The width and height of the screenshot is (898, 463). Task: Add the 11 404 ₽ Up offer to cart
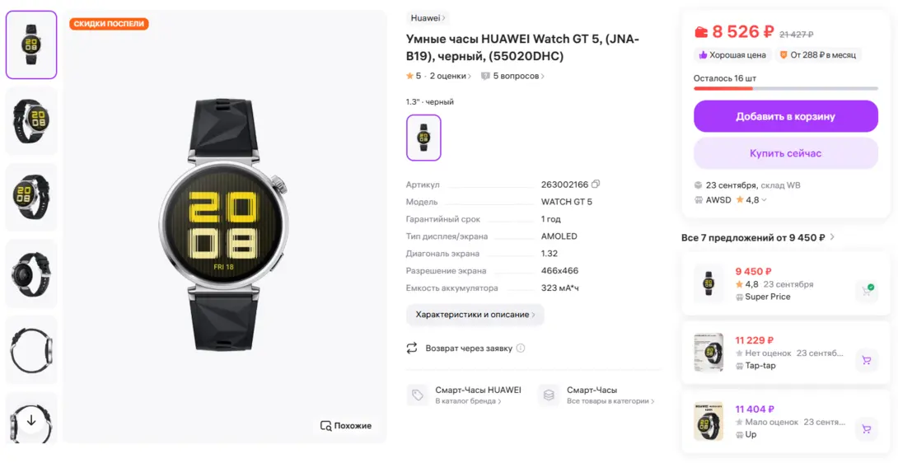pos(867,429)
